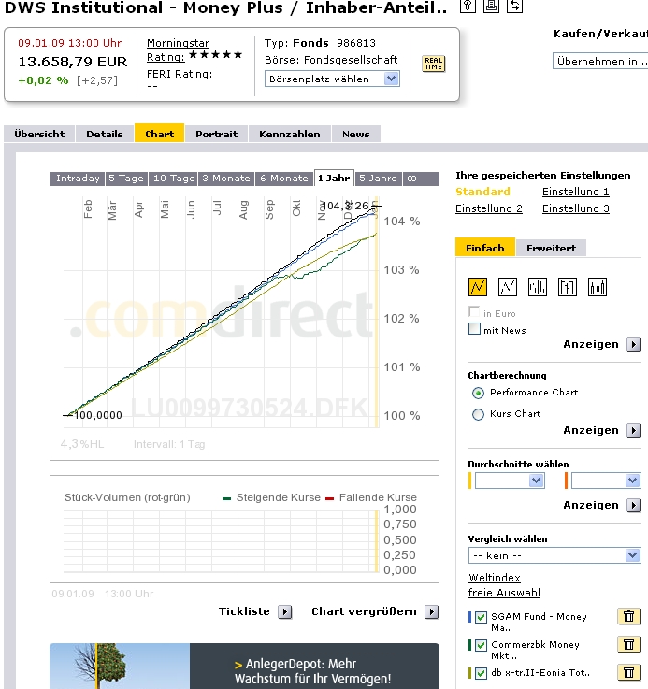Screen dimensions: 648x689
Task: Enable the 'mit News' checkbox
Action: click(474, 329)
